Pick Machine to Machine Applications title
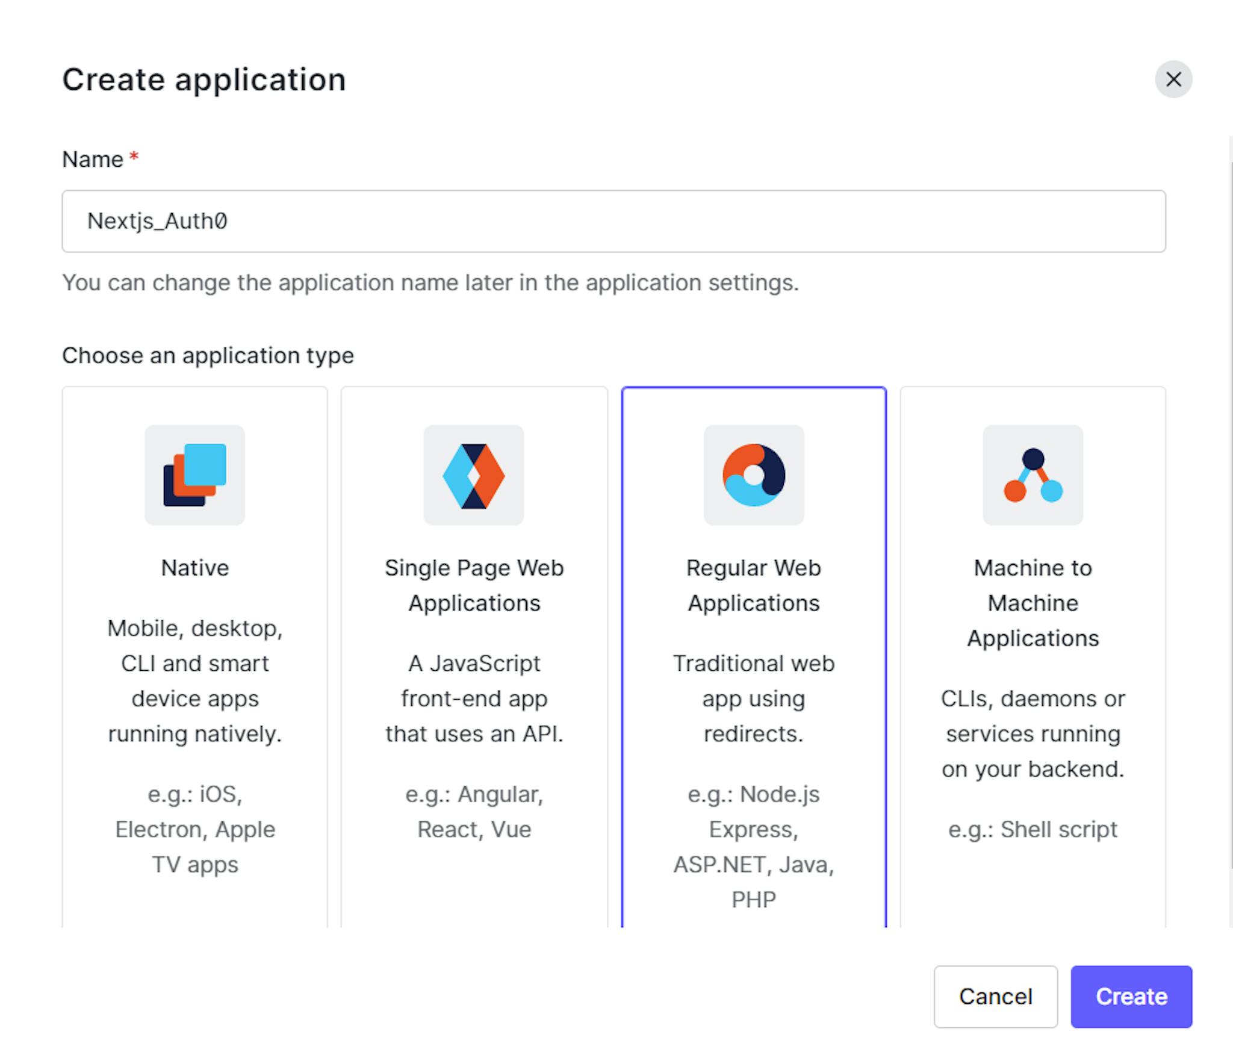1233x1061 pixels. coord(1033,603)
